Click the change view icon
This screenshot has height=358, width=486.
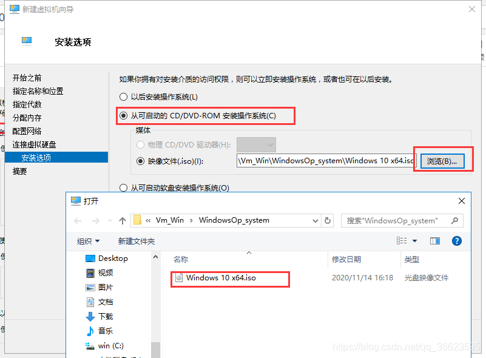point(402,241)
